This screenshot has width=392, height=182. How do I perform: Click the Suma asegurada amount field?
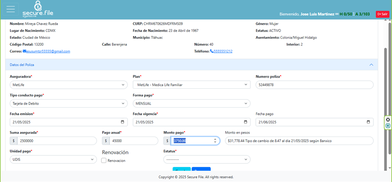pyautogui.click(x=57, y=141)
